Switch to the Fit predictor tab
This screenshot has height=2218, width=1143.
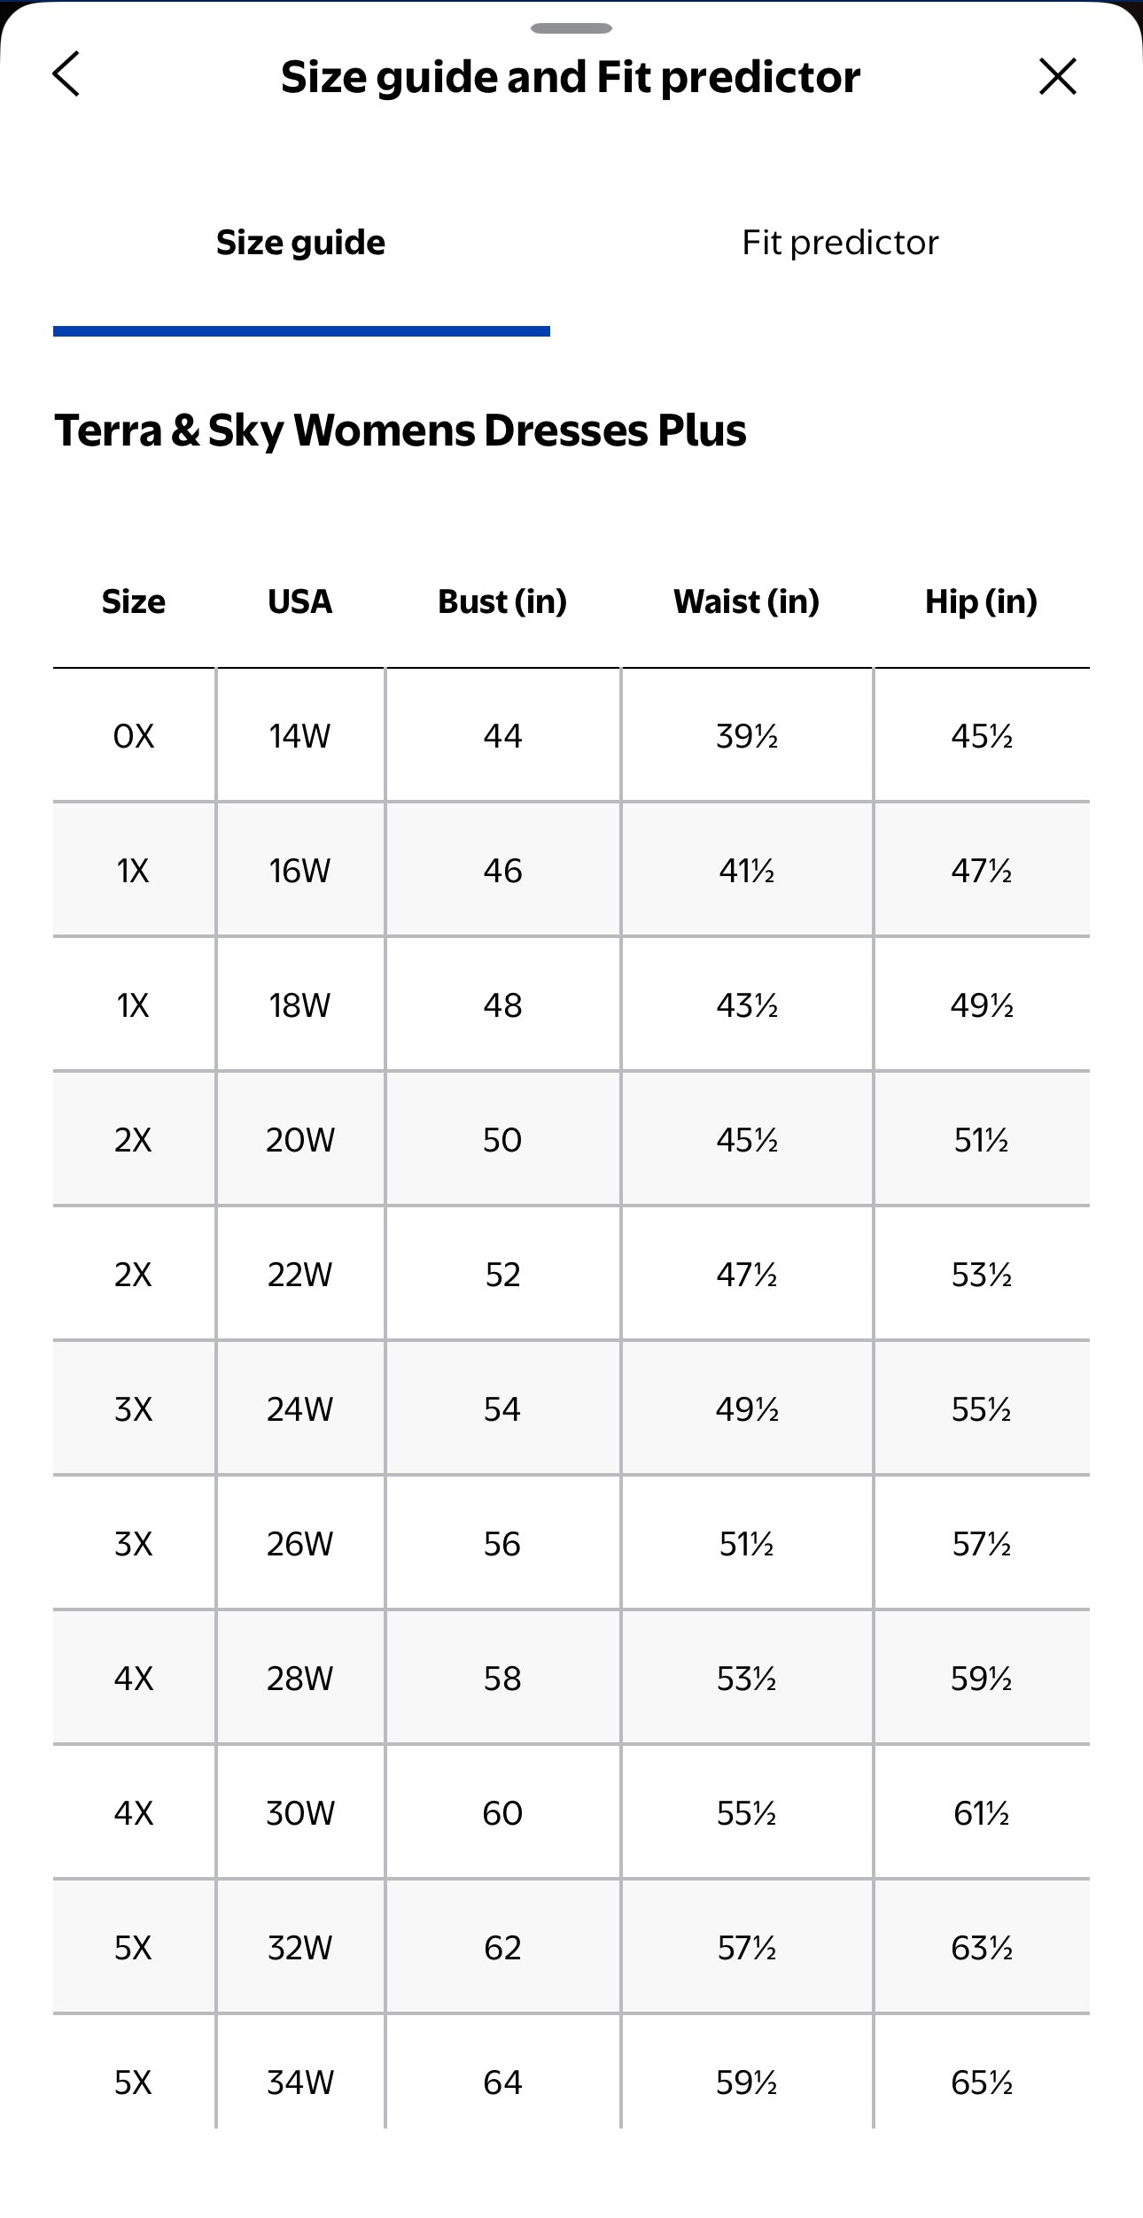coord(840,243)
